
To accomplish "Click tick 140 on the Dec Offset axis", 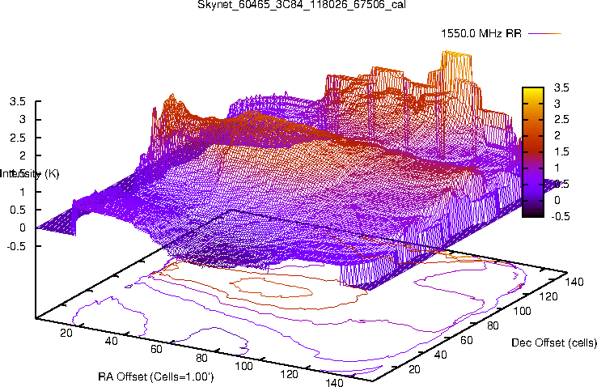I will (x=574, y=282).
